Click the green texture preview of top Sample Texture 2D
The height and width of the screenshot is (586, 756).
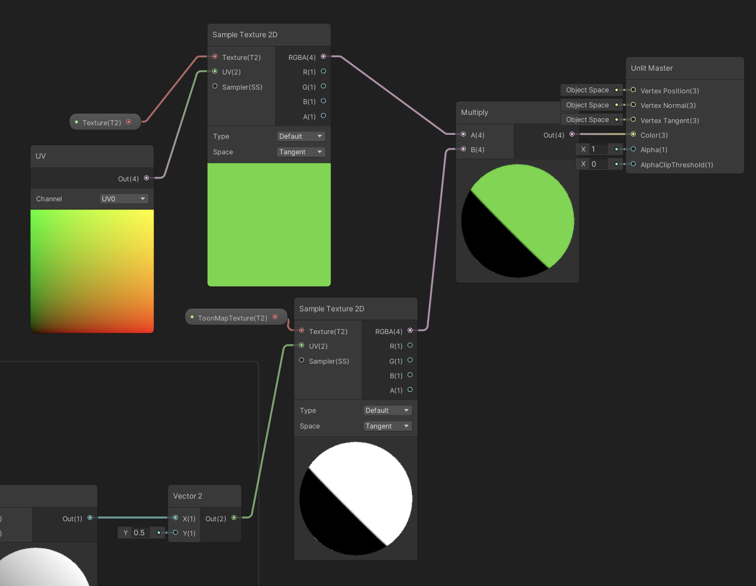point(269,224)
